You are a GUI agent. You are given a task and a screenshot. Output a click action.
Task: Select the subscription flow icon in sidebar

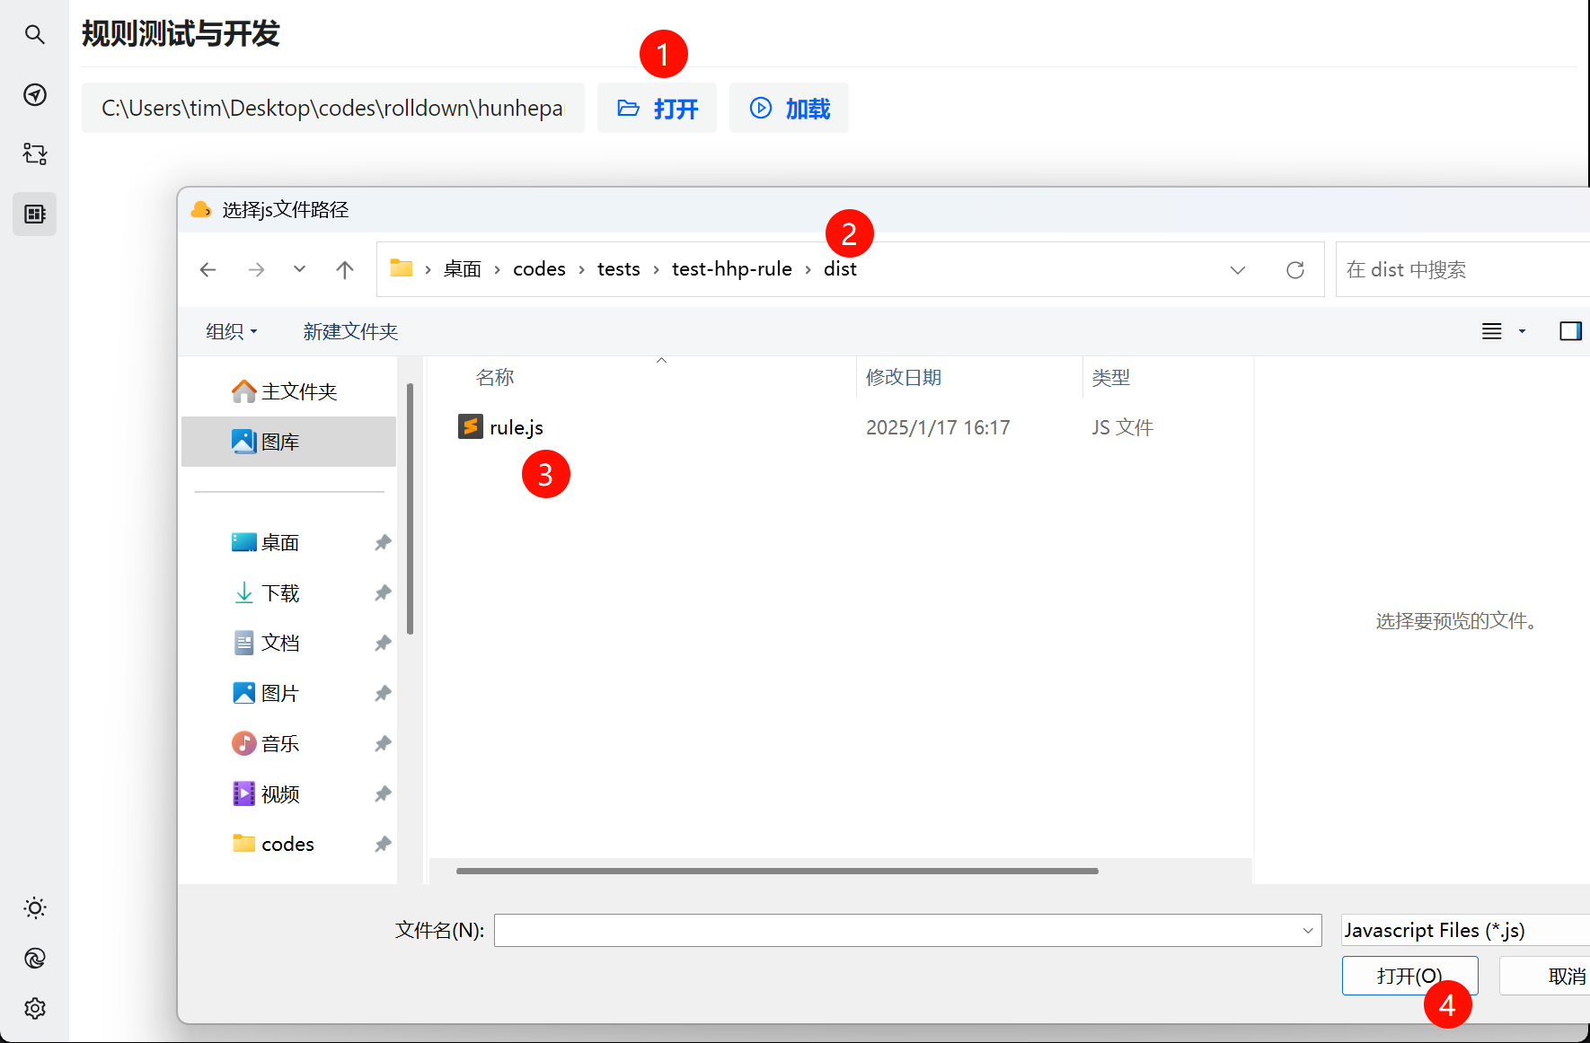coord(34,153)
